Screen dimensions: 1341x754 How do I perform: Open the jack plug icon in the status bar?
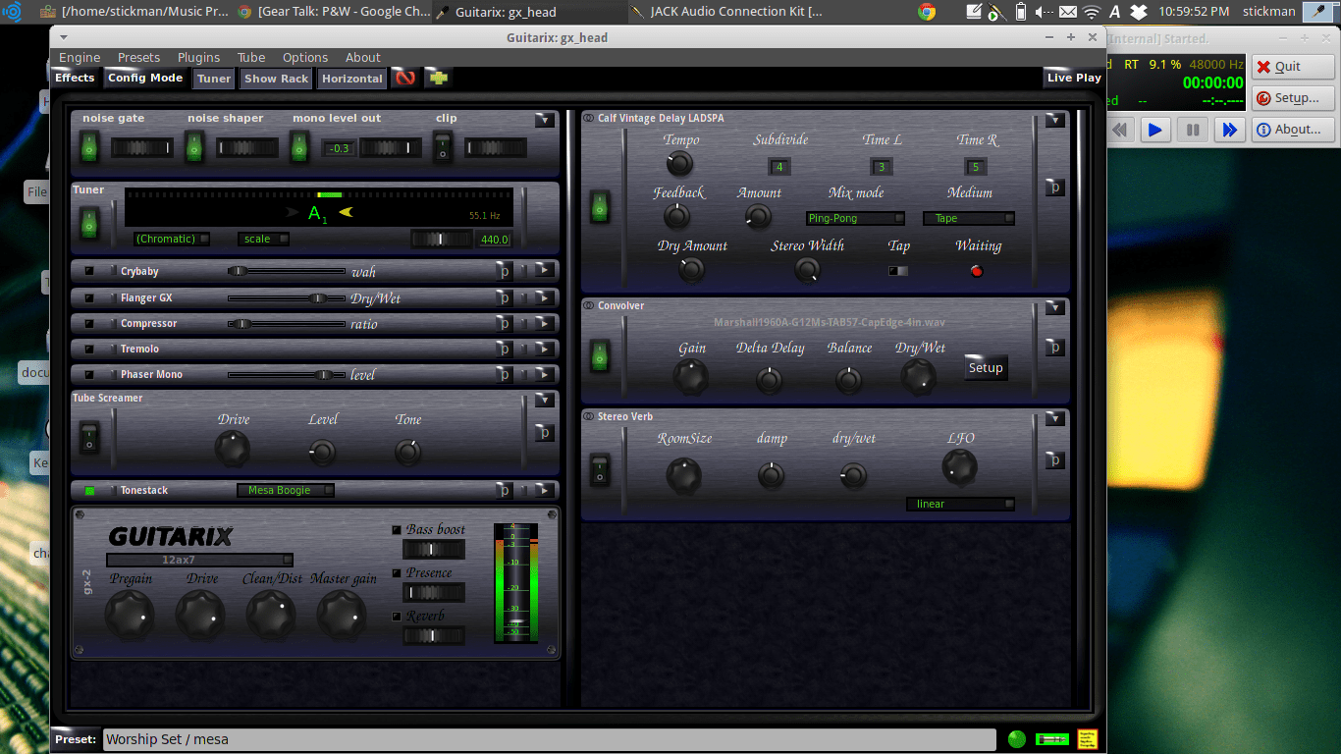coord(1051,738)
